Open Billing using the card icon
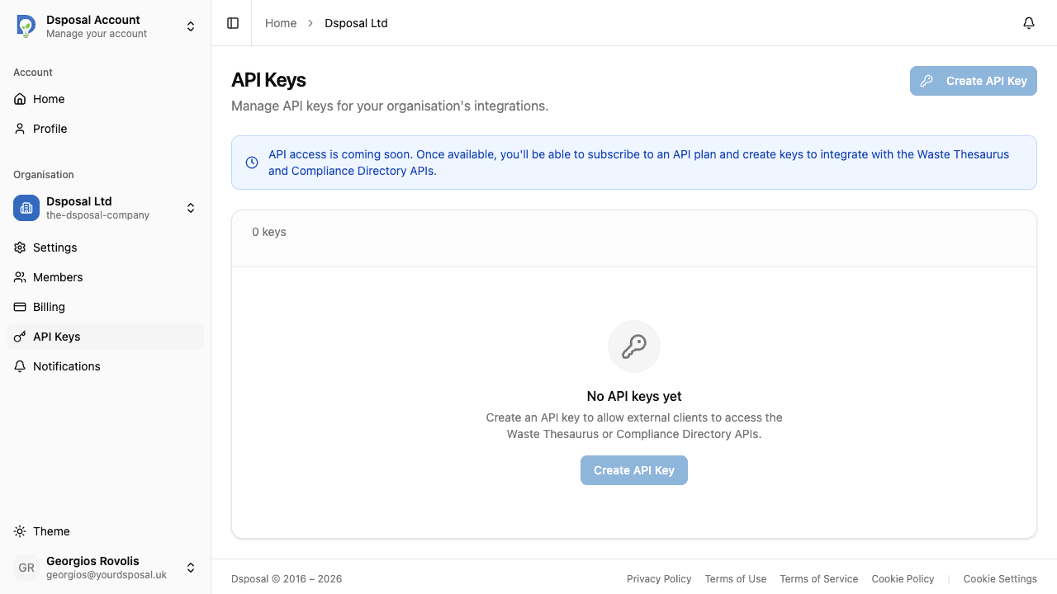 20,306
